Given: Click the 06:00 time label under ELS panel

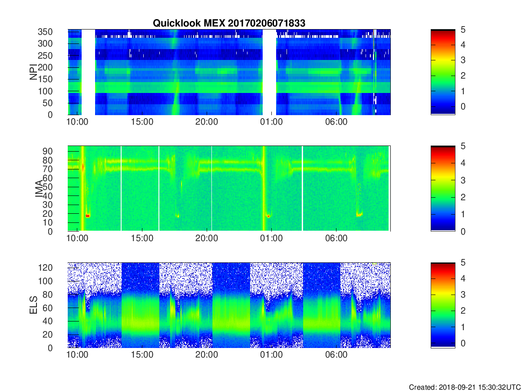Looking at the screenshot, I should (336, 355).
